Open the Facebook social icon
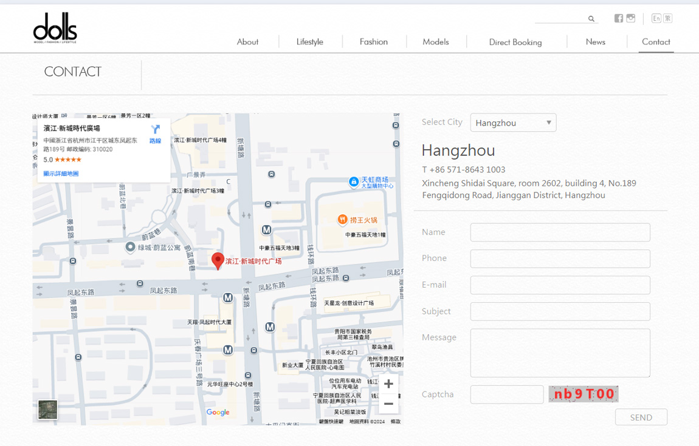 [618, 18]
